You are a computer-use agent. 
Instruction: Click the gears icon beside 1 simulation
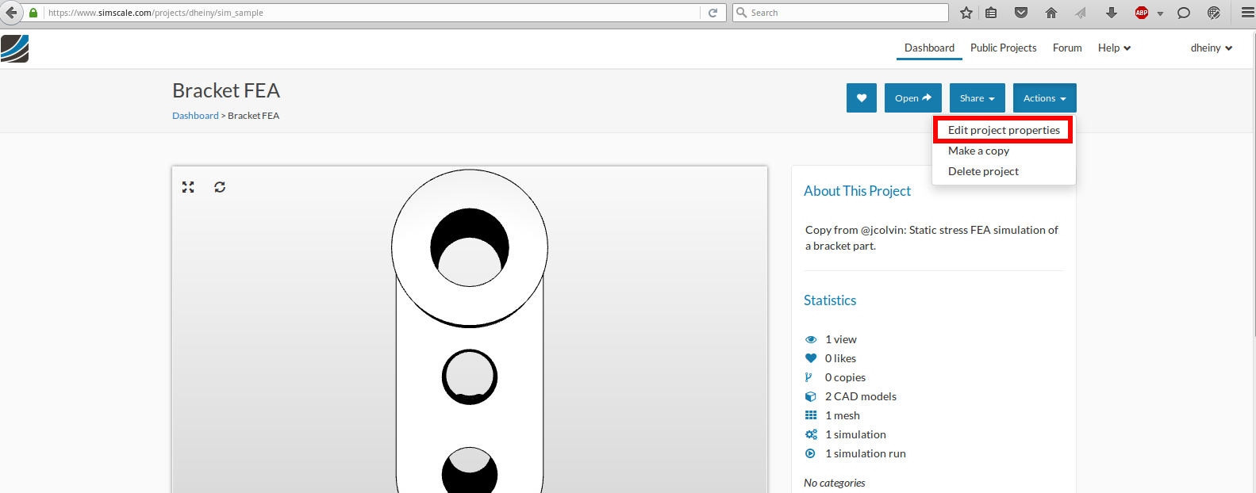811,434
